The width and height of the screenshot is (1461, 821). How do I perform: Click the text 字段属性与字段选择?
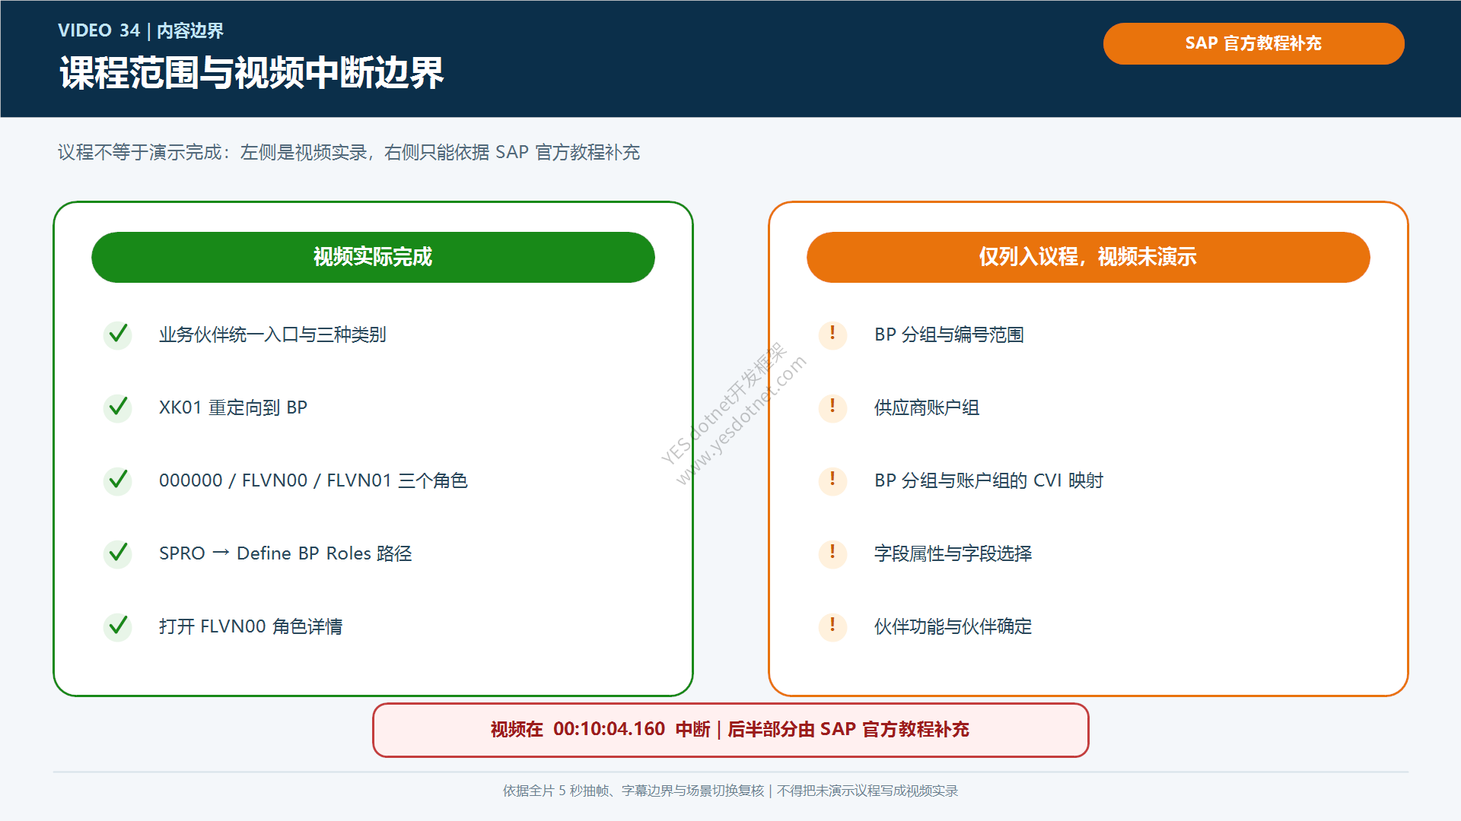click(x=953, y=553)
